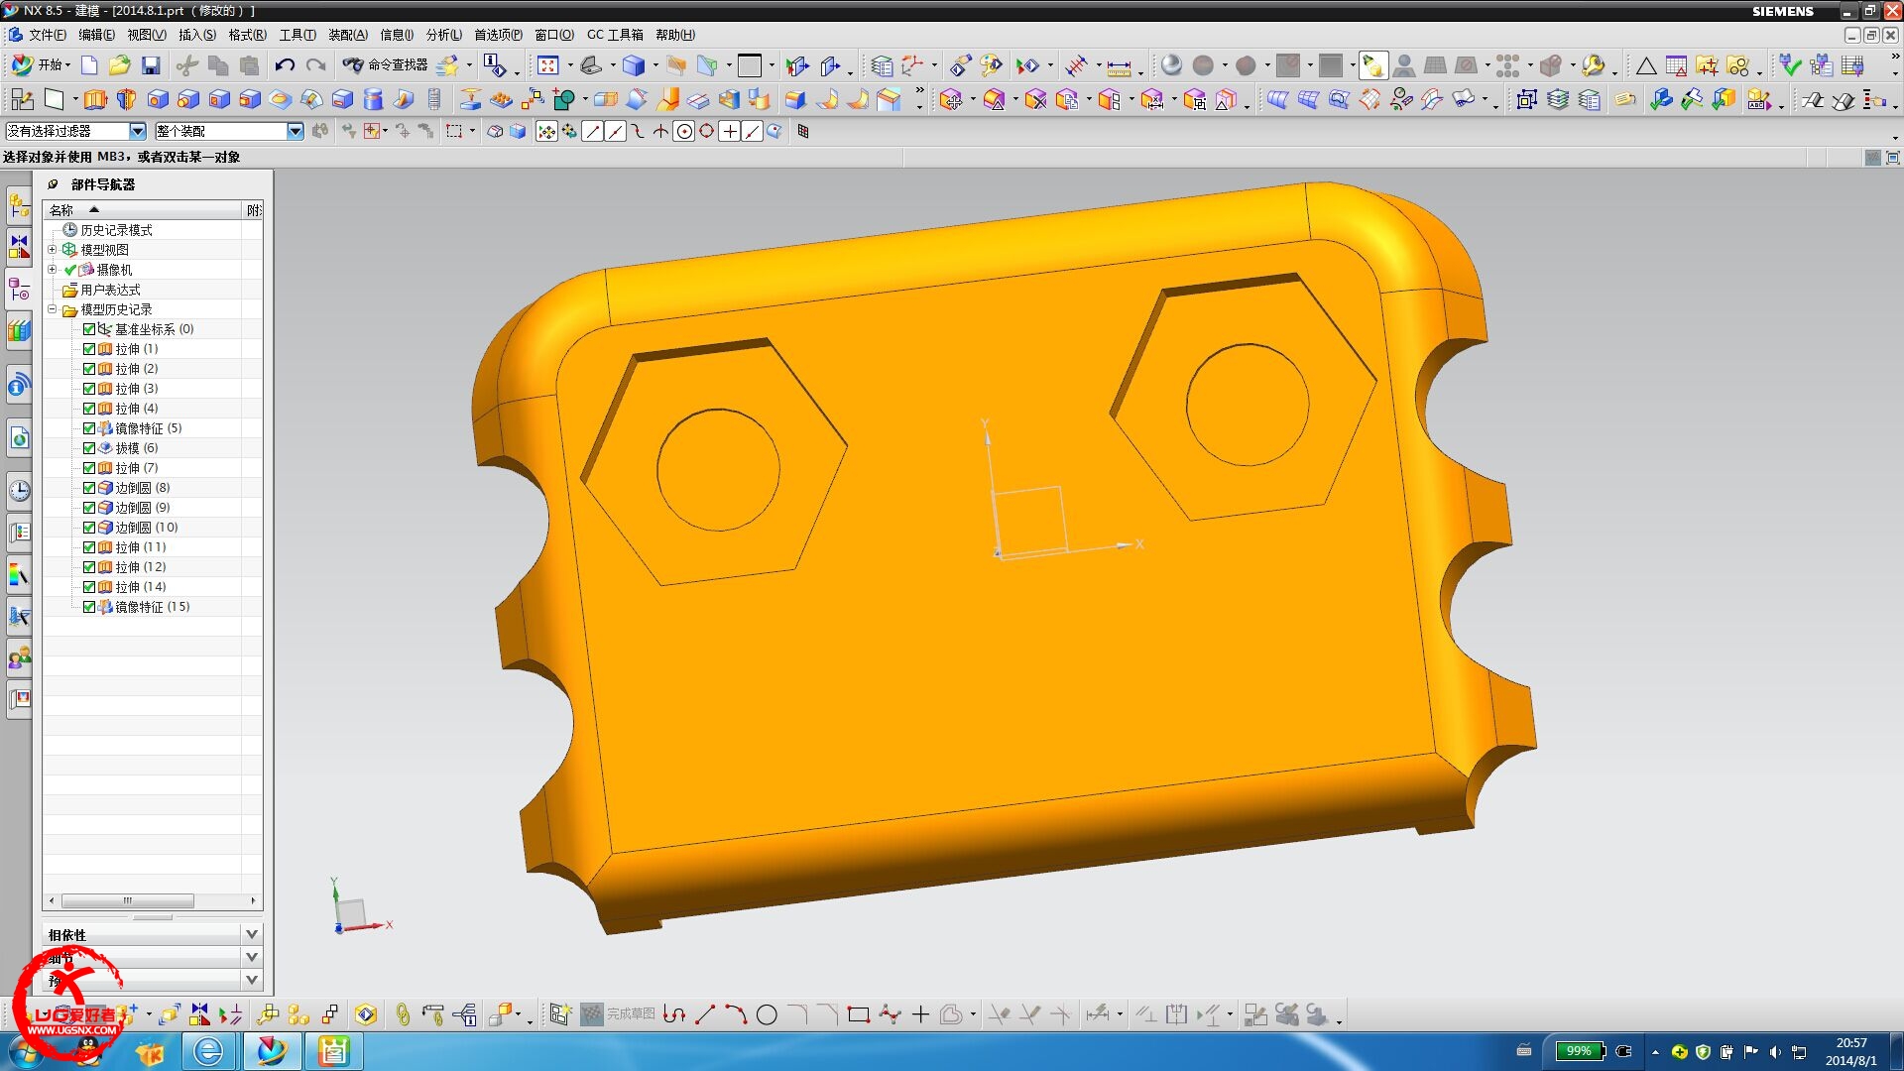Open the 帮助(H) menu

pyautogui.click(x=675, y=35)
